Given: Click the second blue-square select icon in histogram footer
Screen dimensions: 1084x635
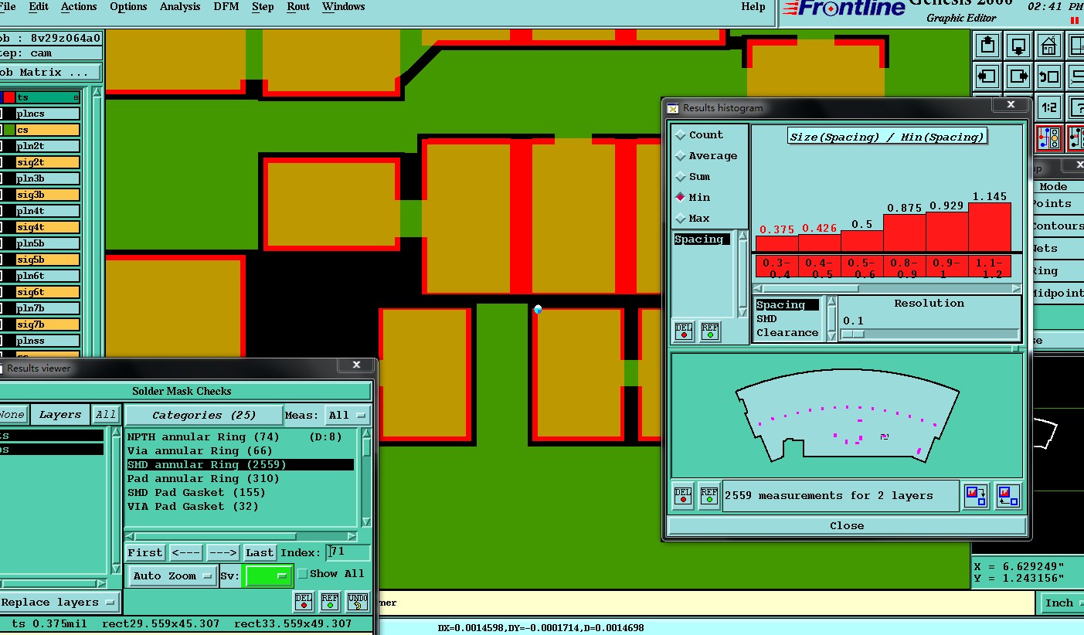Looking at the screenshot, I should (1008, 495).
